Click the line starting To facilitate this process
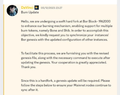 65,53
